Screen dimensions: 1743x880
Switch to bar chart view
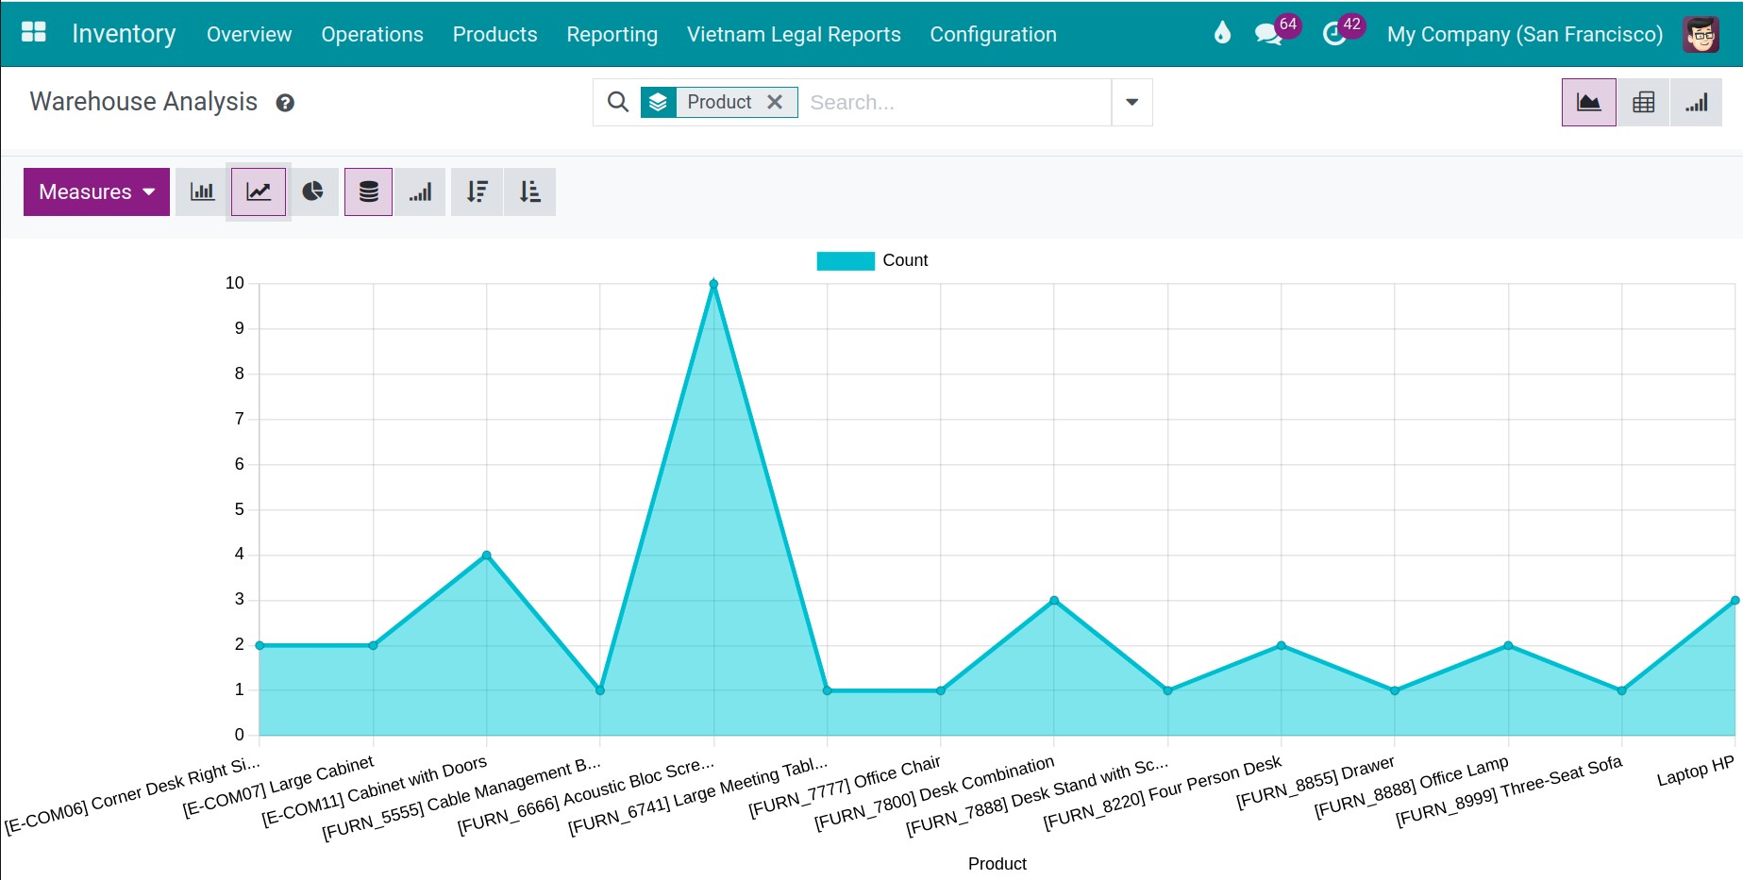click(200, 191)
